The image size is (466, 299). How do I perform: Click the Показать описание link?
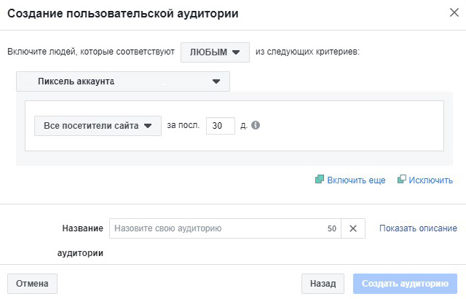click(418, 228)
